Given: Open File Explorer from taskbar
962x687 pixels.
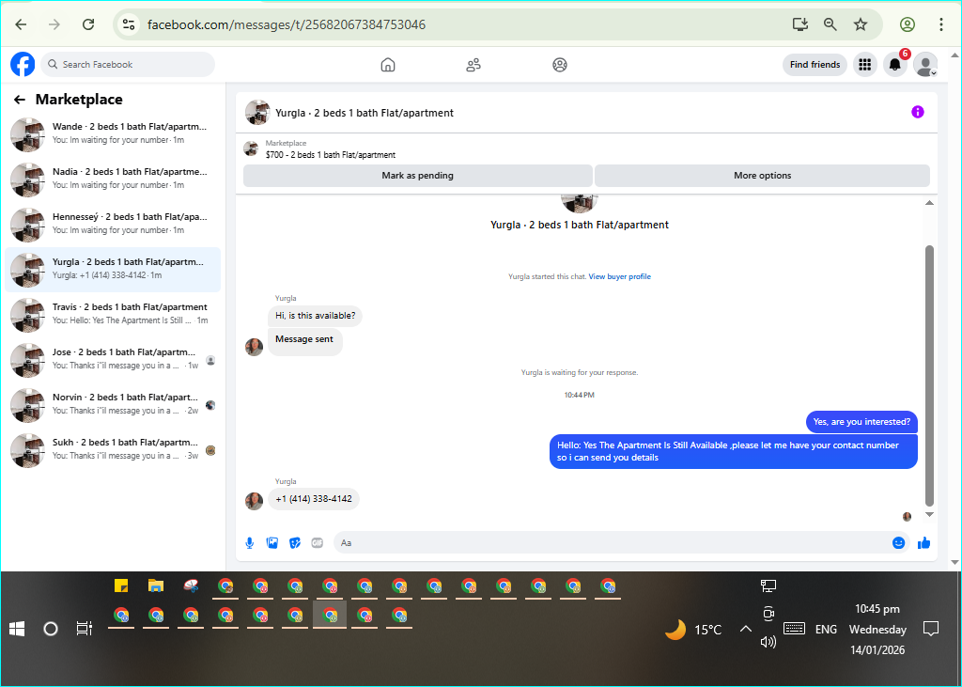Looking at the screenshot, I should (156, 586).
